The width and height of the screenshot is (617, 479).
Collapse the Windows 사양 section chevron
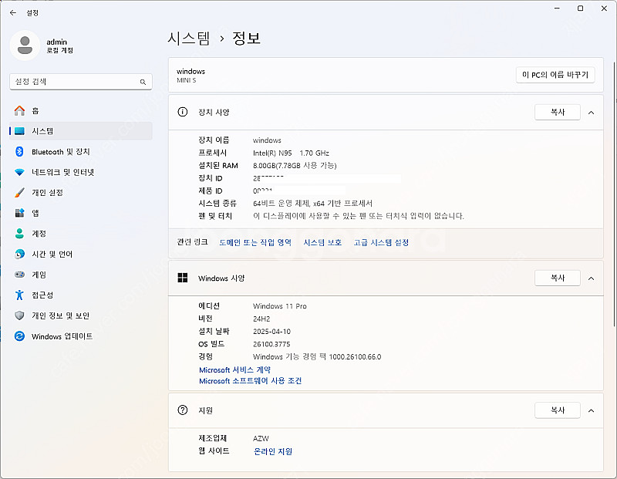(x=591, y=278)
